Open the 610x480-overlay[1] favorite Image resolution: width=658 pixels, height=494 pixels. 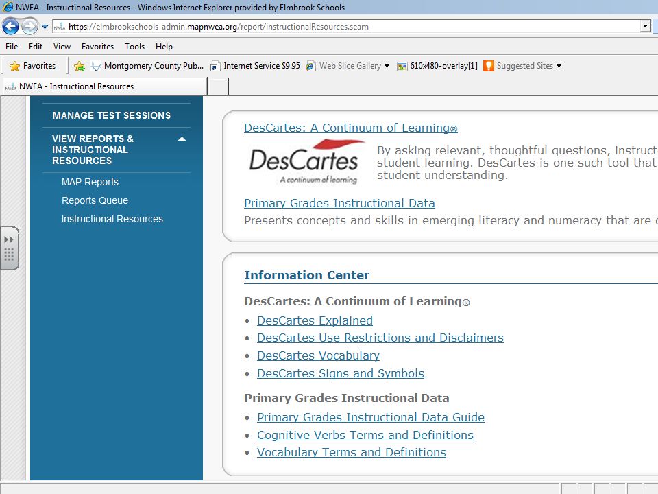coord(437,66)
